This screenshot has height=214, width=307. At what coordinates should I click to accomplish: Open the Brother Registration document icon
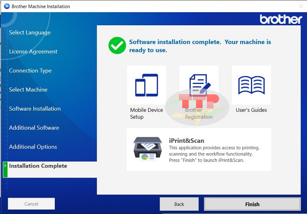click(x=199, y=85)
